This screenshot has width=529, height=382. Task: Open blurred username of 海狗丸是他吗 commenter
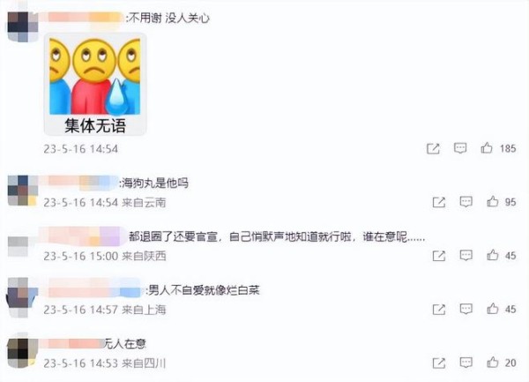[80, 183]
